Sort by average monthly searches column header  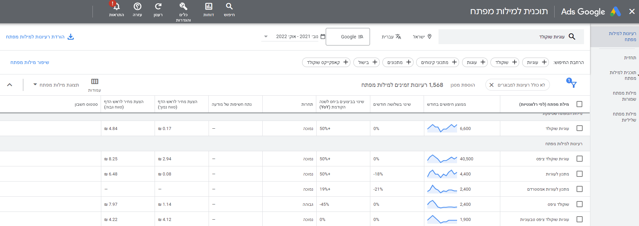click(446, 104)
